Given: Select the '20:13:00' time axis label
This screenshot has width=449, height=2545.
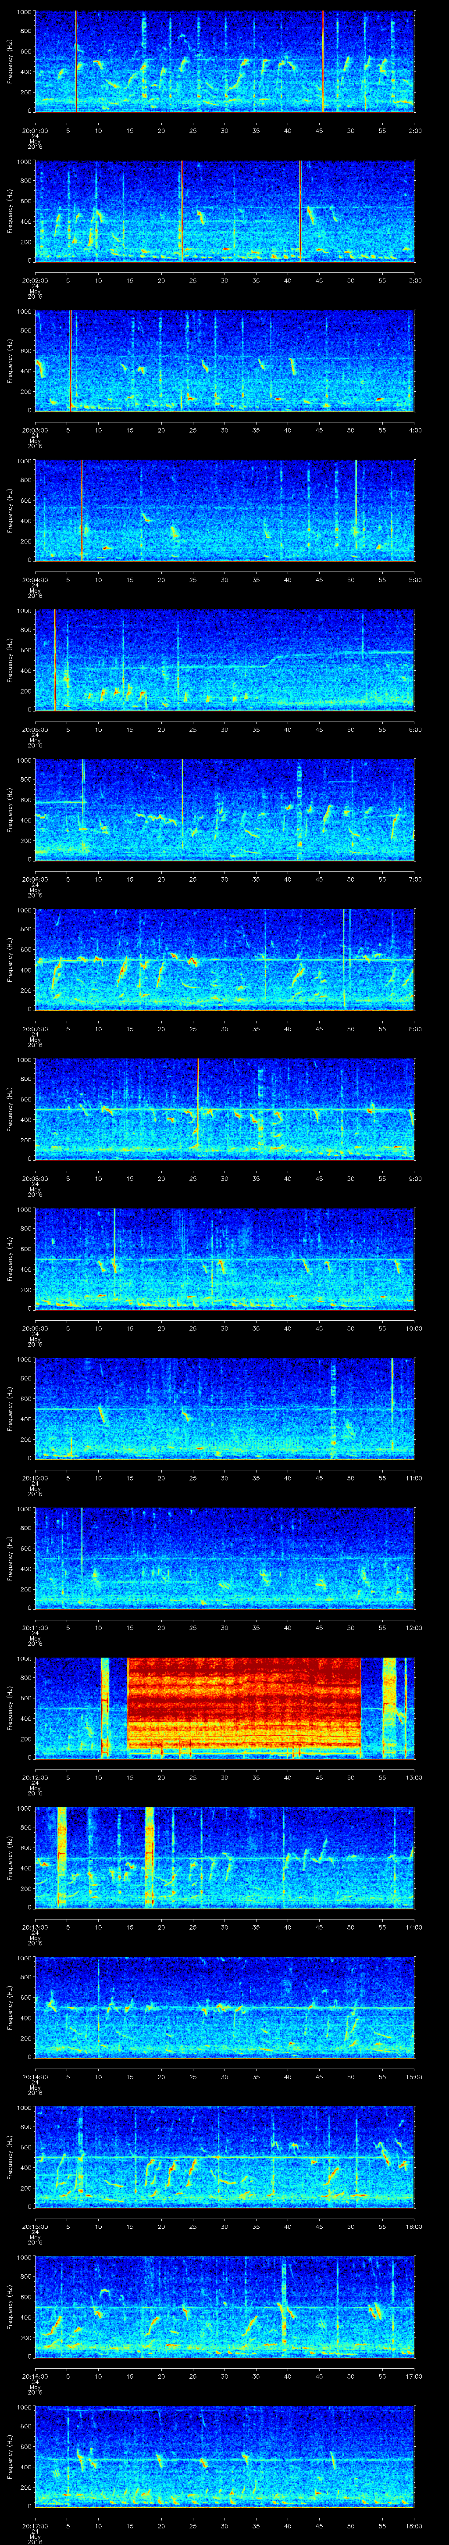Looking at the screenshot, I should pyautogui.click(x=35, y=1927).
